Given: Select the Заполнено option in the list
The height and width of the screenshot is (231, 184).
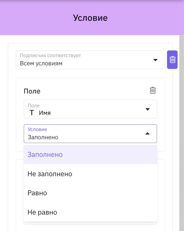Looking at the screenshot, I should 90,154.
